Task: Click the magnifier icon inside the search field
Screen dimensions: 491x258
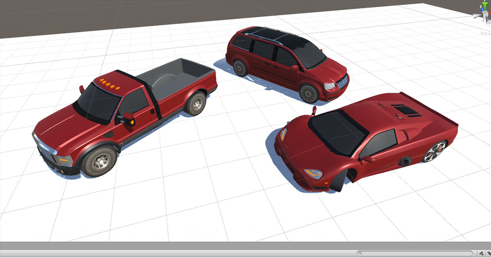Action: (x=360, y=253)
